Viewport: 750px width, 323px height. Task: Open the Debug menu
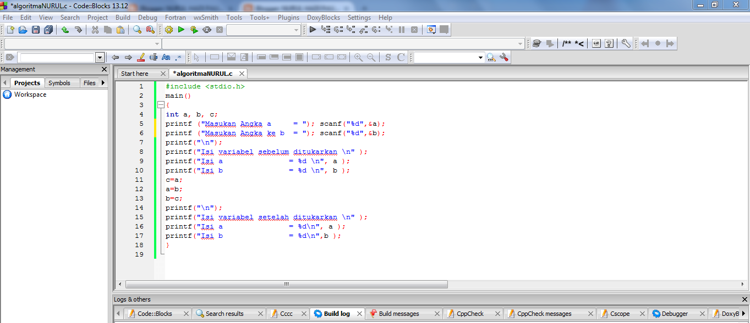click(147, 18)
